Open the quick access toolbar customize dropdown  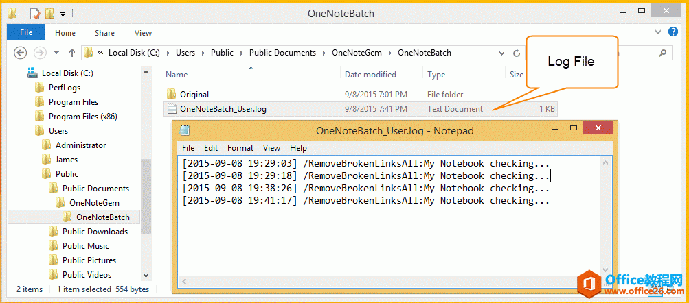(x=63, y=13)
